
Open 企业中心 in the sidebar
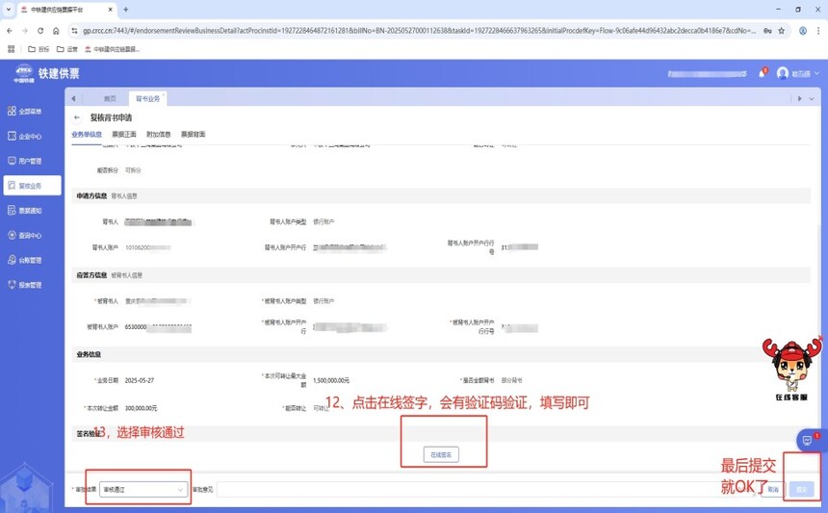pyautogui.click(x=30, y=137)
